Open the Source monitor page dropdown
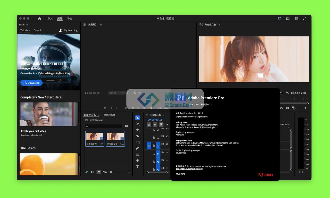The height and width of the screenshot is (198, 330). [x=117, y=93]
